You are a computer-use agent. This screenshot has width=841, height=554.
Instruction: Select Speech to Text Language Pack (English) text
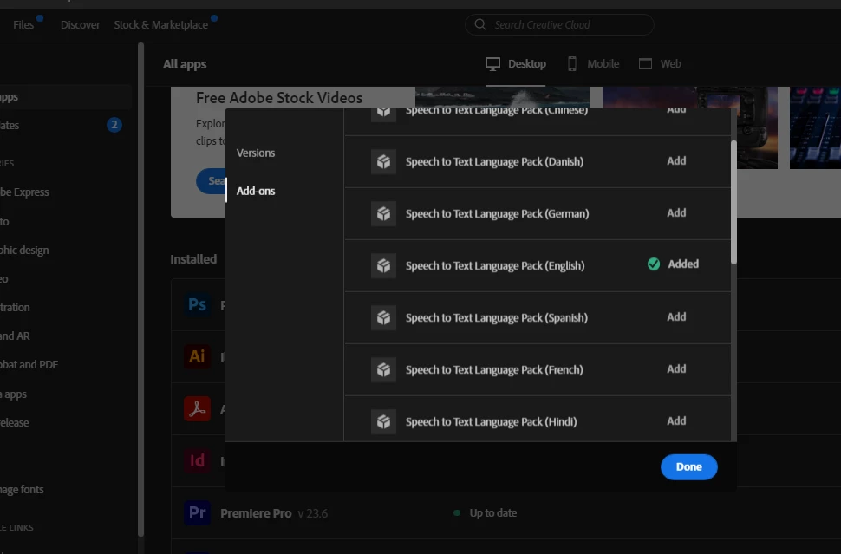(495, 266)
